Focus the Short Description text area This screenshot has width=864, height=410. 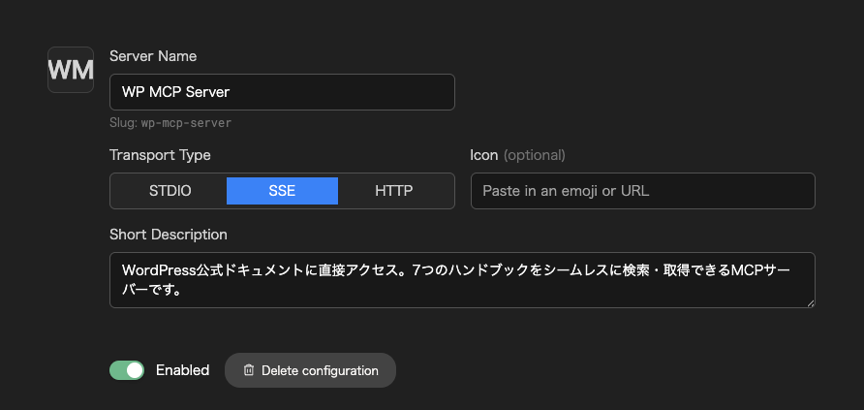coord(462,280)
